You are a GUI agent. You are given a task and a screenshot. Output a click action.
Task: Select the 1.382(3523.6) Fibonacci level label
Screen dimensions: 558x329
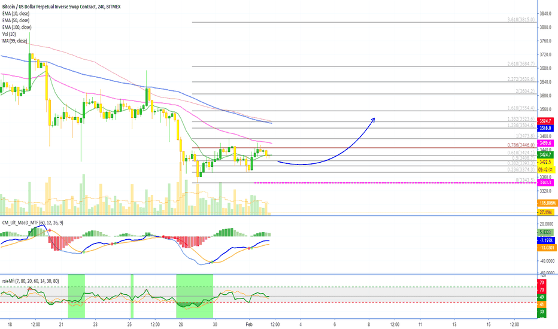coord(521,119)
